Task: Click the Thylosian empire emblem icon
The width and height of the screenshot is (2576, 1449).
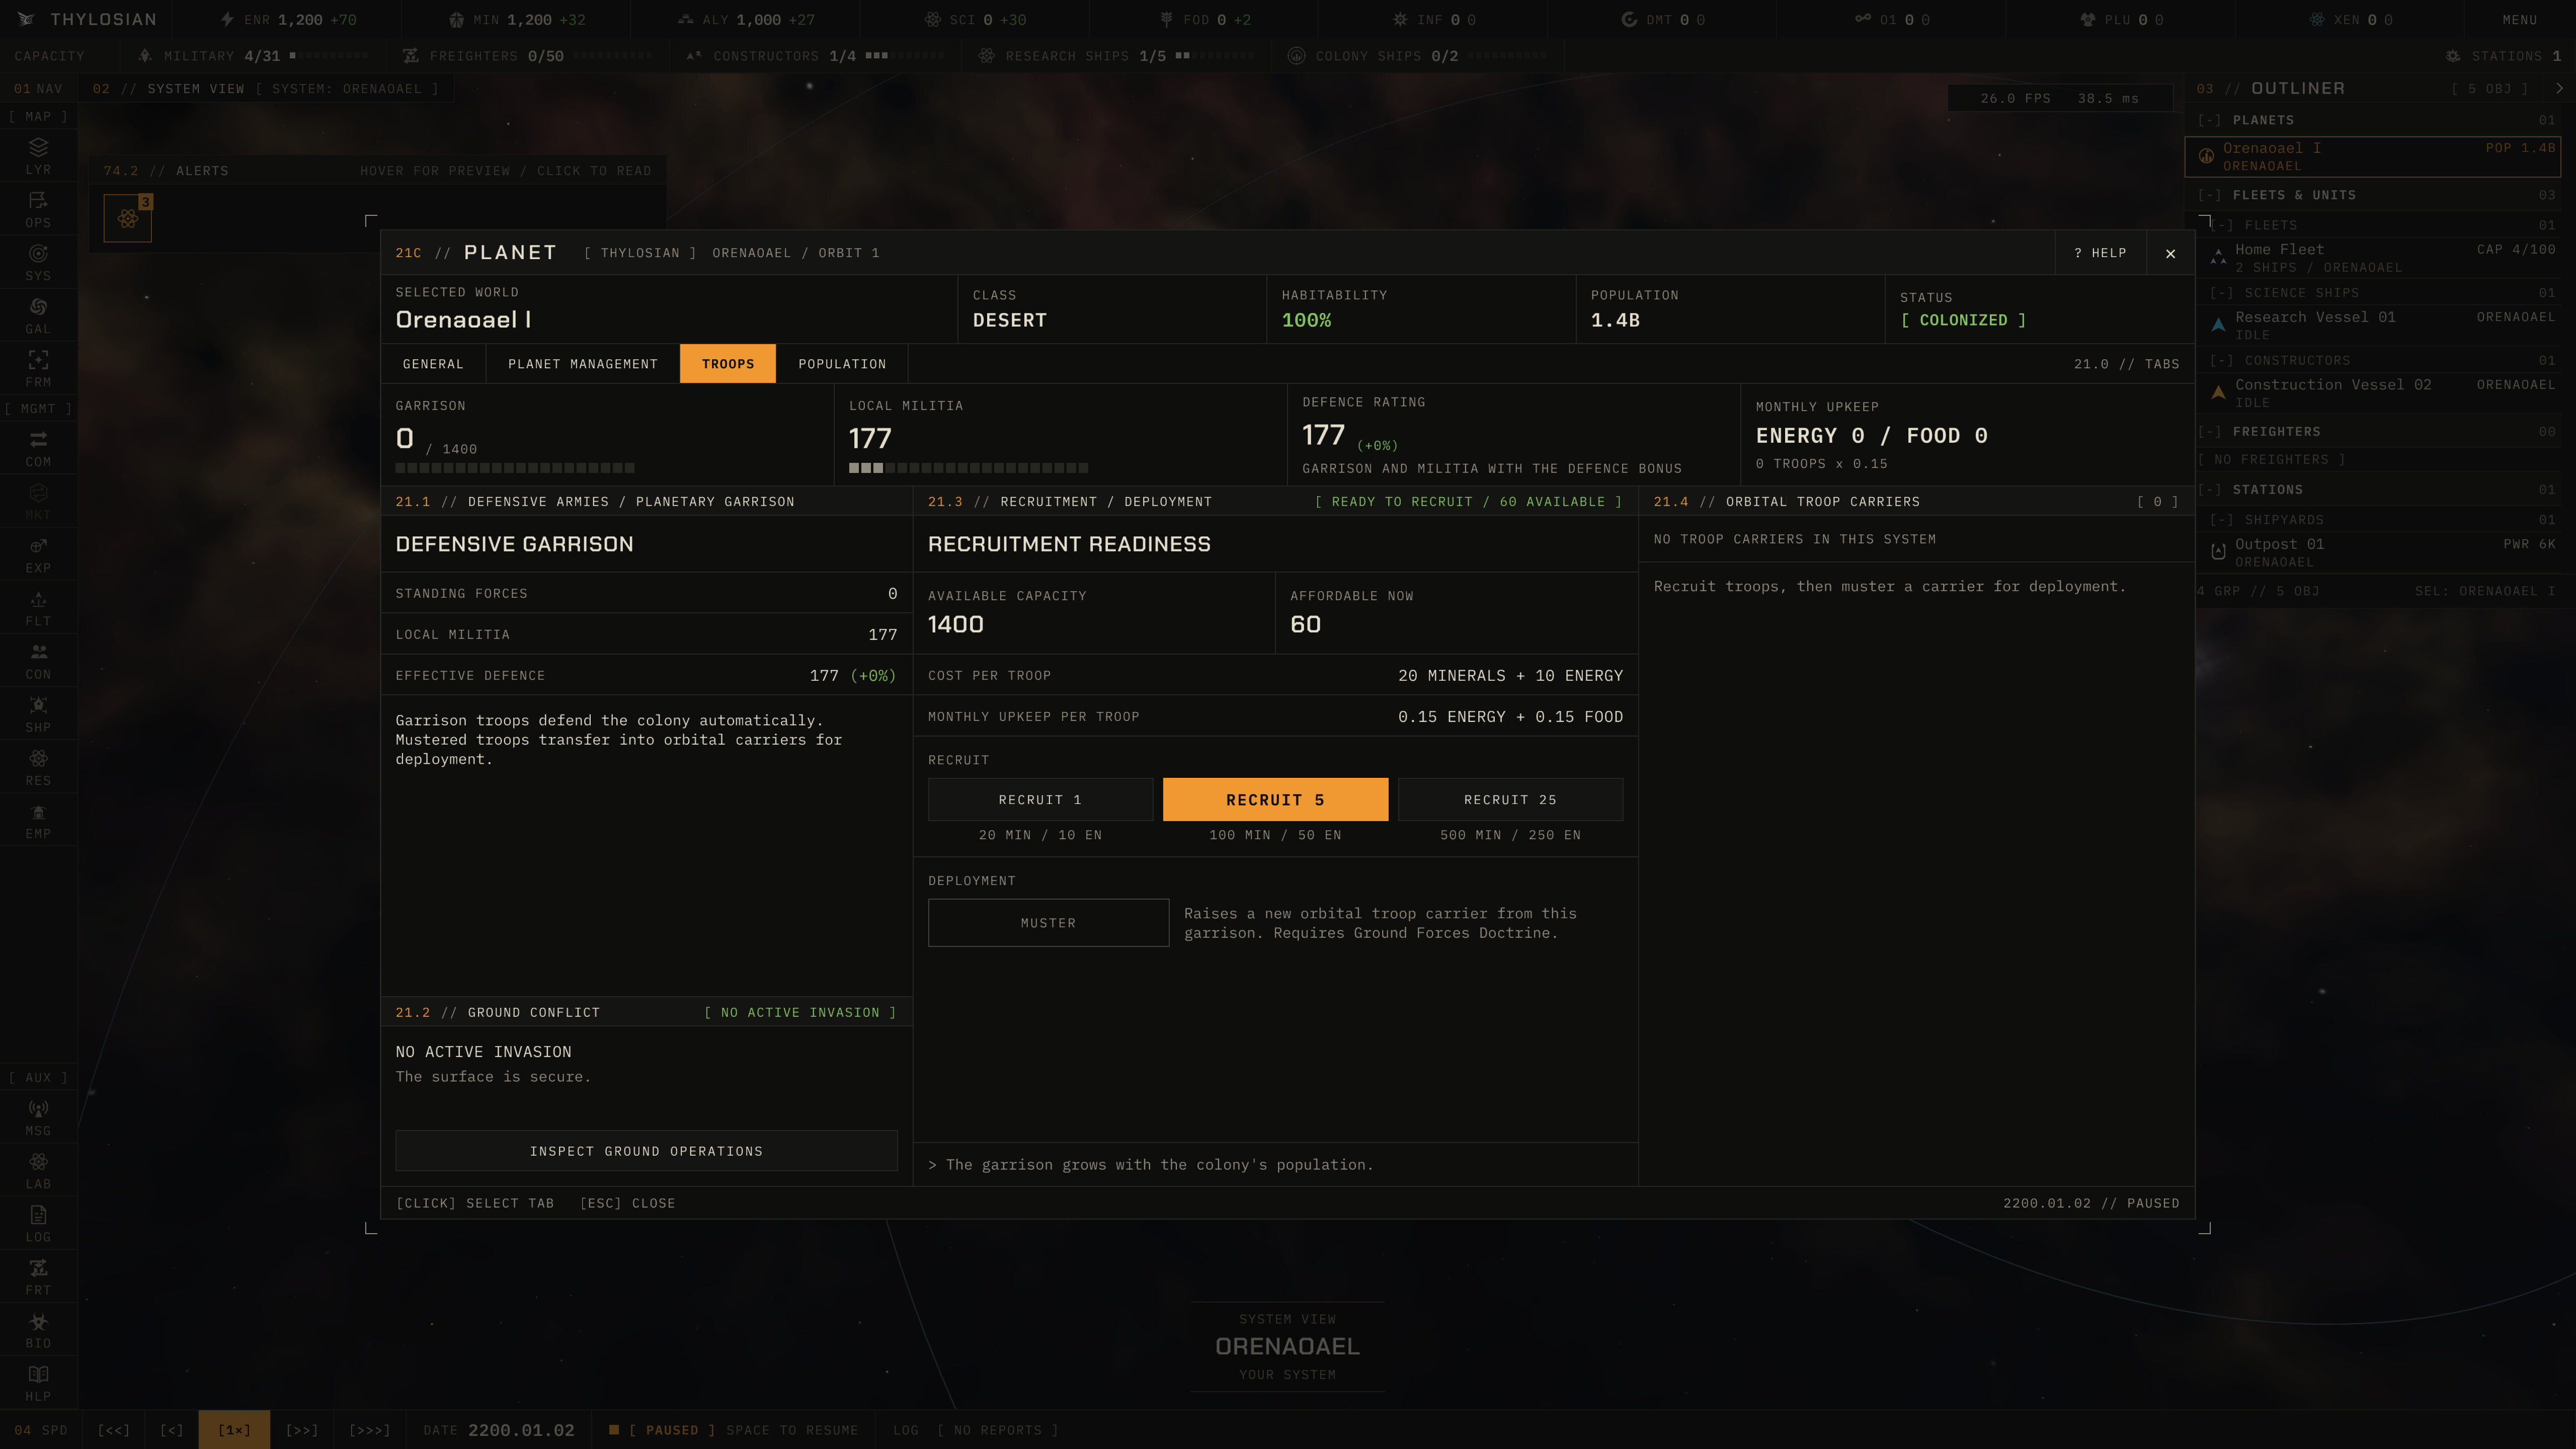Action: pos(27,19)
